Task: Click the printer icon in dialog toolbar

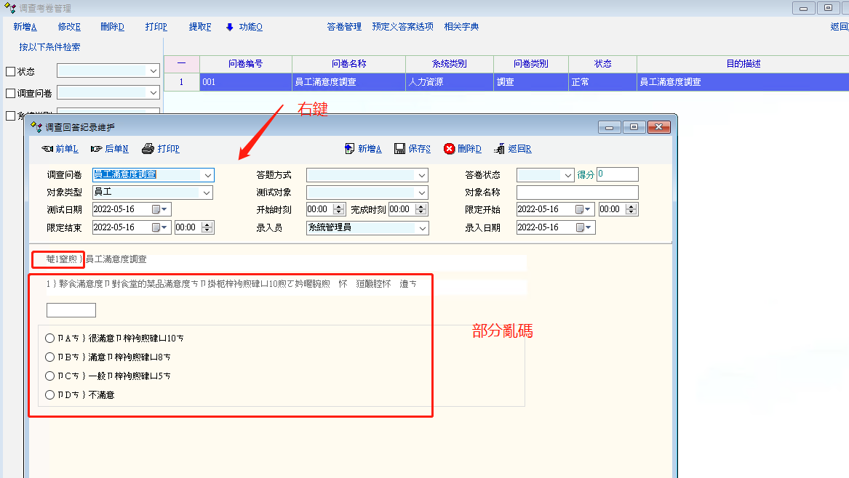Action: point(148,149)
